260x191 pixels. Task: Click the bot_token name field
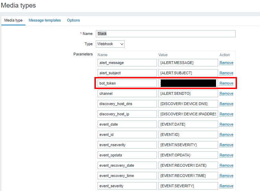(x=127, y=83)
